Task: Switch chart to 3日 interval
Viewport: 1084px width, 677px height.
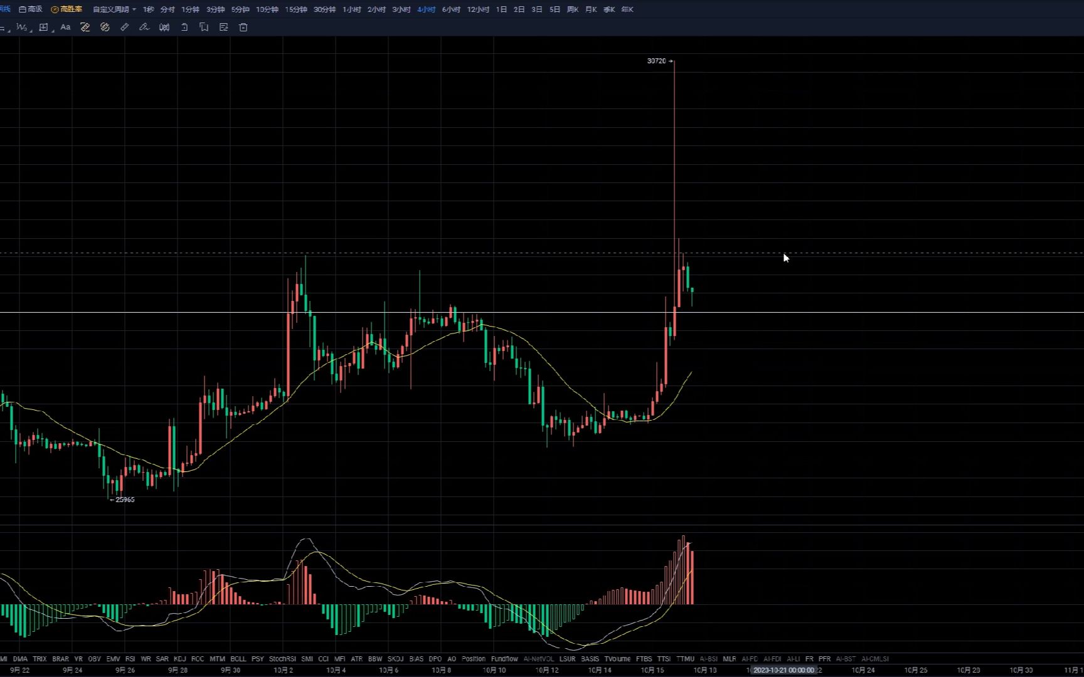Action: click(537, 9)
